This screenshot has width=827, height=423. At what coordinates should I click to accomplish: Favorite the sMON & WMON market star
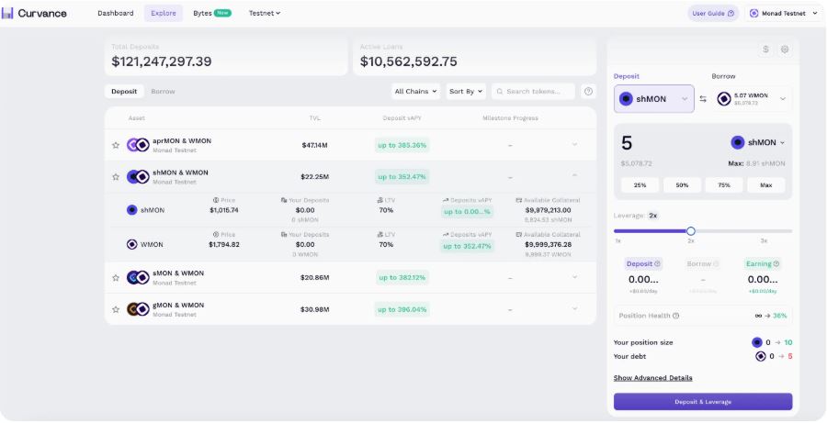pyautogui.click(x=116, y=278)
